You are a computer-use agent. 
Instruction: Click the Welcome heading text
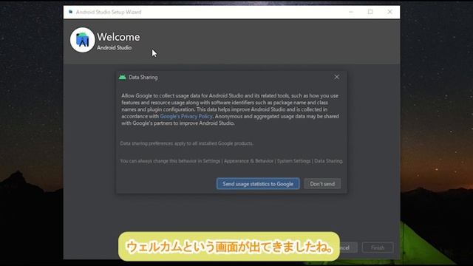coord(118,37)
